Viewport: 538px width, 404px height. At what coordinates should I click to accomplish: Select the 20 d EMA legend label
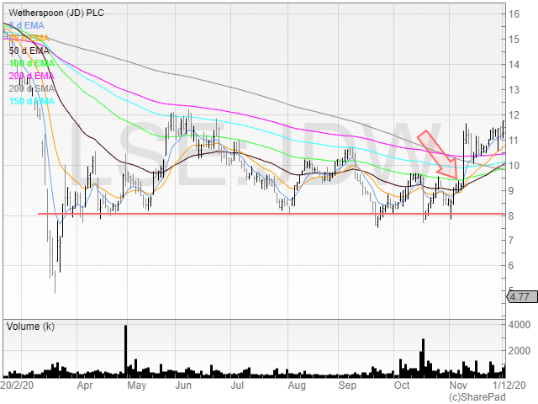(x=29, y=38)
